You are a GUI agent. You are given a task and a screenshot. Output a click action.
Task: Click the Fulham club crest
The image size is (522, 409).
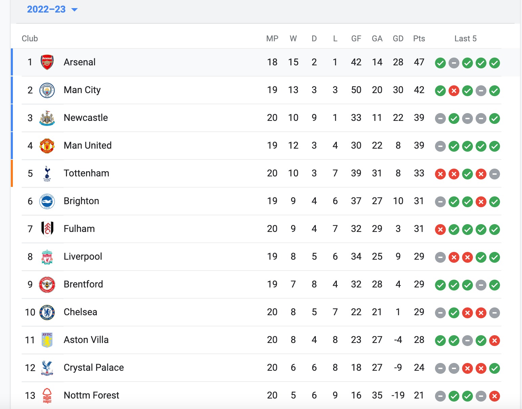(47, 229)
